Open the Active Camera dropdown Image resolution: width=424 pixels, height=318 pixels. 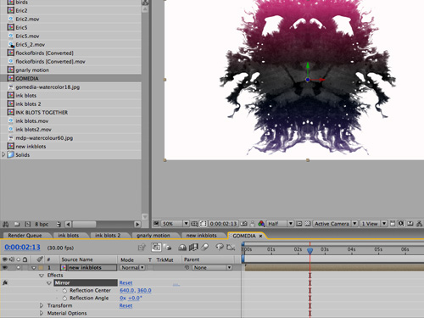pyautogui.click(x=336, y=224)
